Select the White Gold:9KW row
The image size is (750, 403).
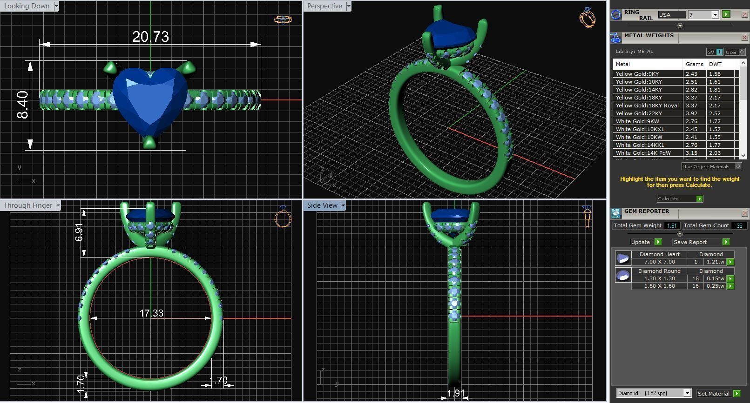coord(676,121)
